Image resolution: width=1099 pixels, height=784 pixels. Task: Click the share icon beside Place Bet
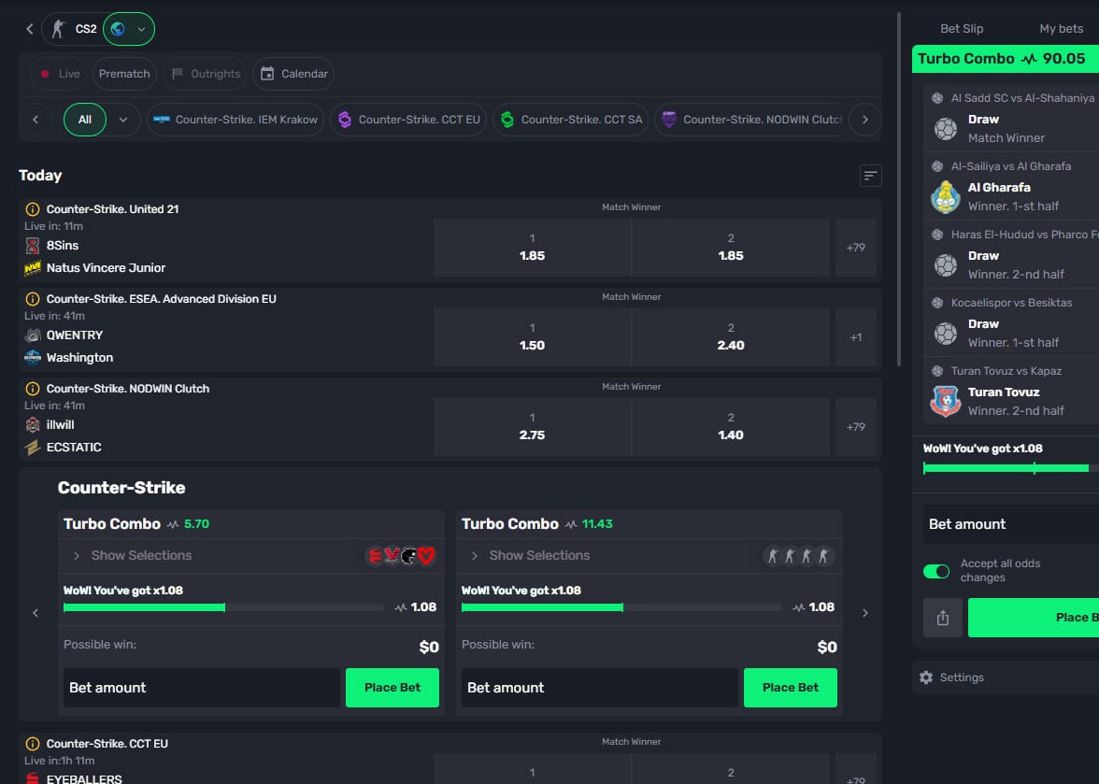click(x=942, y=618)
